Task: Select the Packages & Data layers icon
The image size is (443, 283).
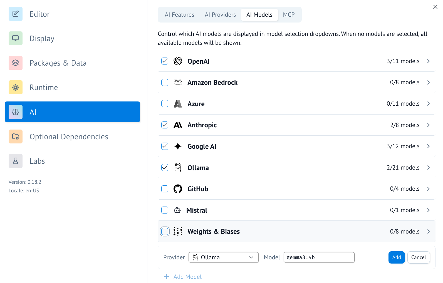Action: click(16, 63)
